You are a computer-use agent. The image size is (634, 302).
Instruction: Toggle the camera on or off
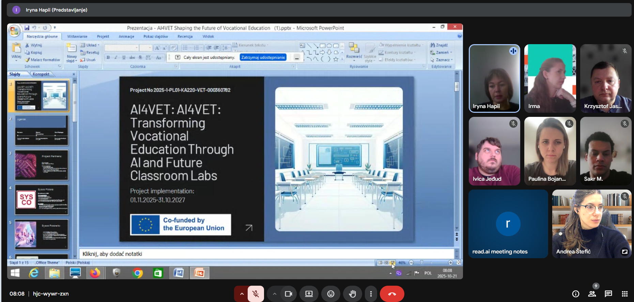click(288, 294)
